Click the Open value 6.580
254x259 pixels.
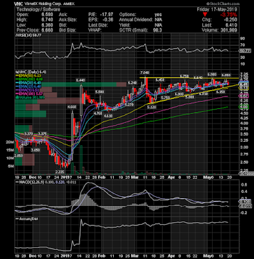47,15
